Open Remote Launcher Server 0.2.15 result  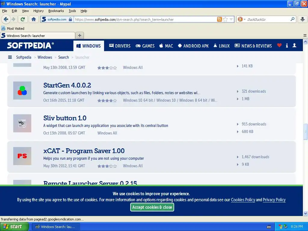click(x=90, y=183)
